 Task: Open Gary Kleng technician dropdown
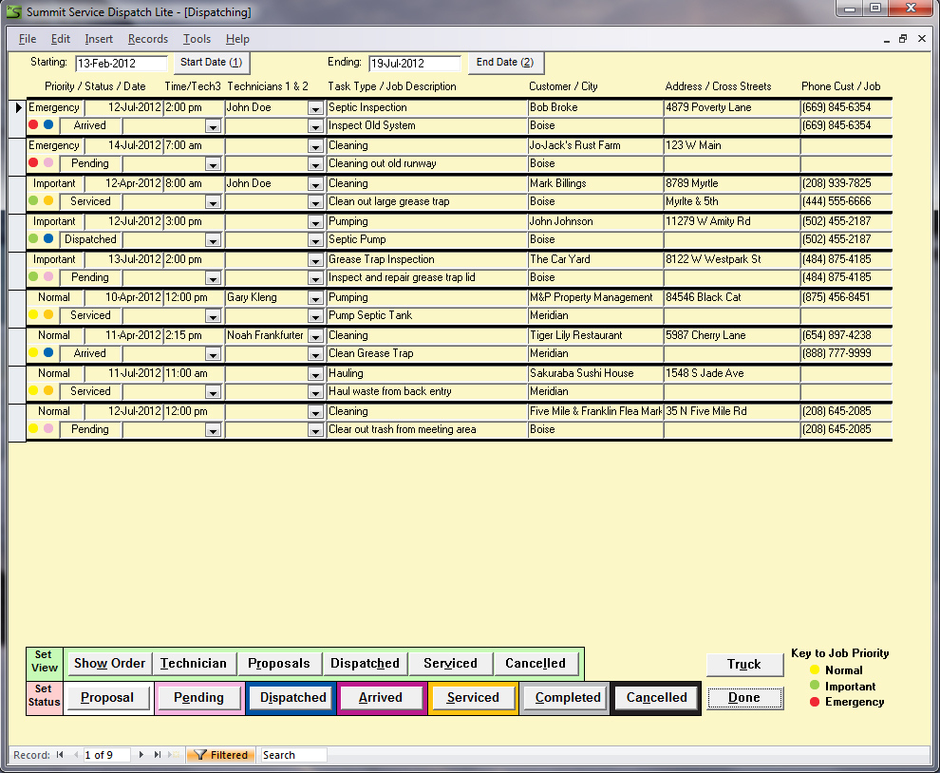[315, 298]
